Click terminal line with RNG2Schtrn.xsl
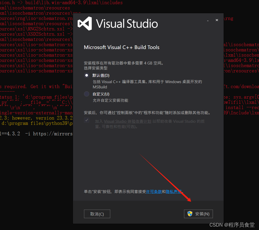This screenshot has height=230, width=259. tap(36, 29)
